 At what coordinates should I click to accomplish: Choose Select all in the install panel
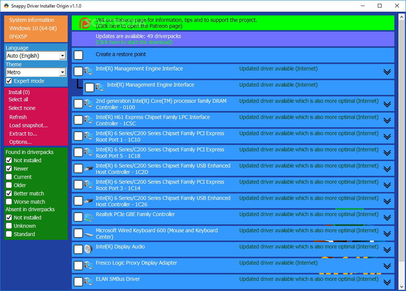click(18, 99)
